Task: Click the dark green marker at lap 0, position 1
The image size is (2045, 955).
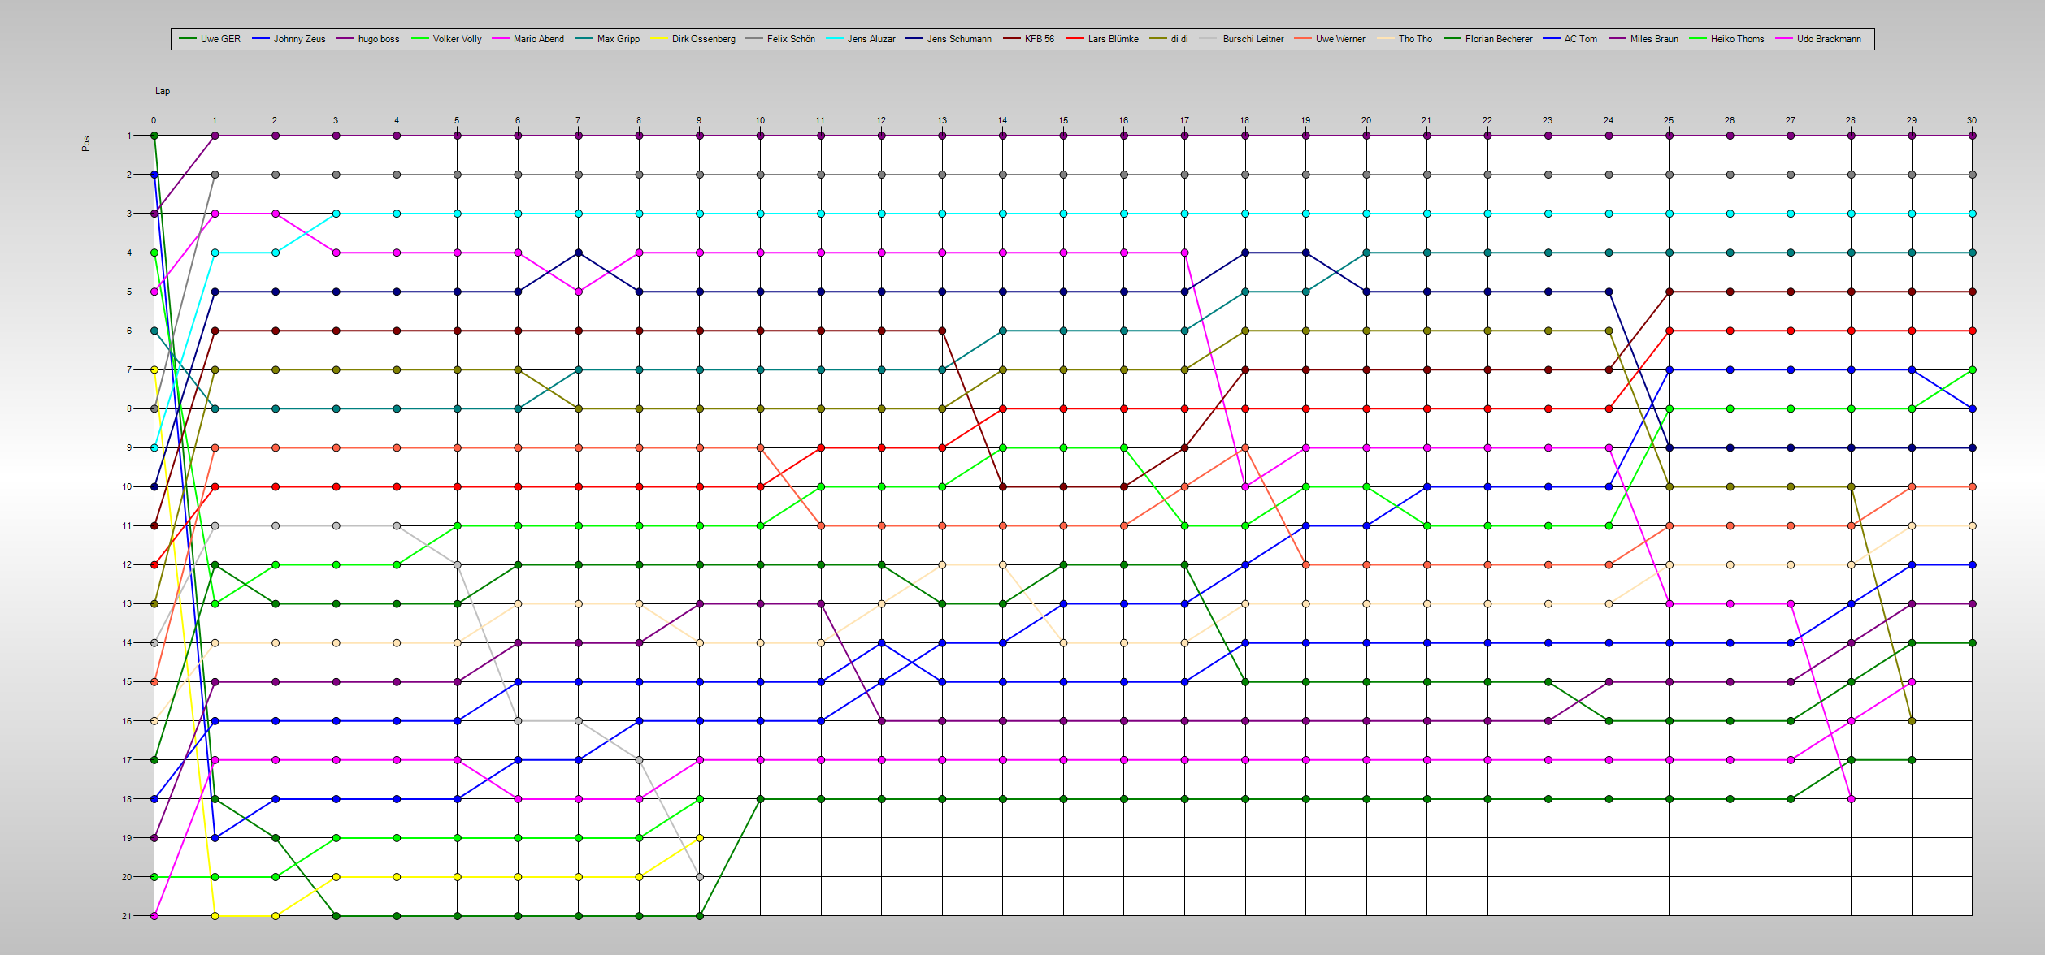Action: [154, 136]
